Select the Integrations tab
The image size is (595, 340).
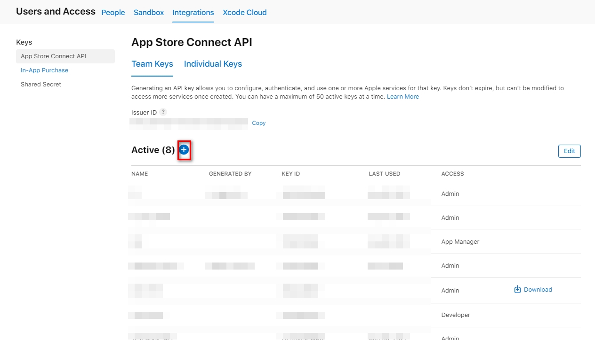(x=193, y=12)
